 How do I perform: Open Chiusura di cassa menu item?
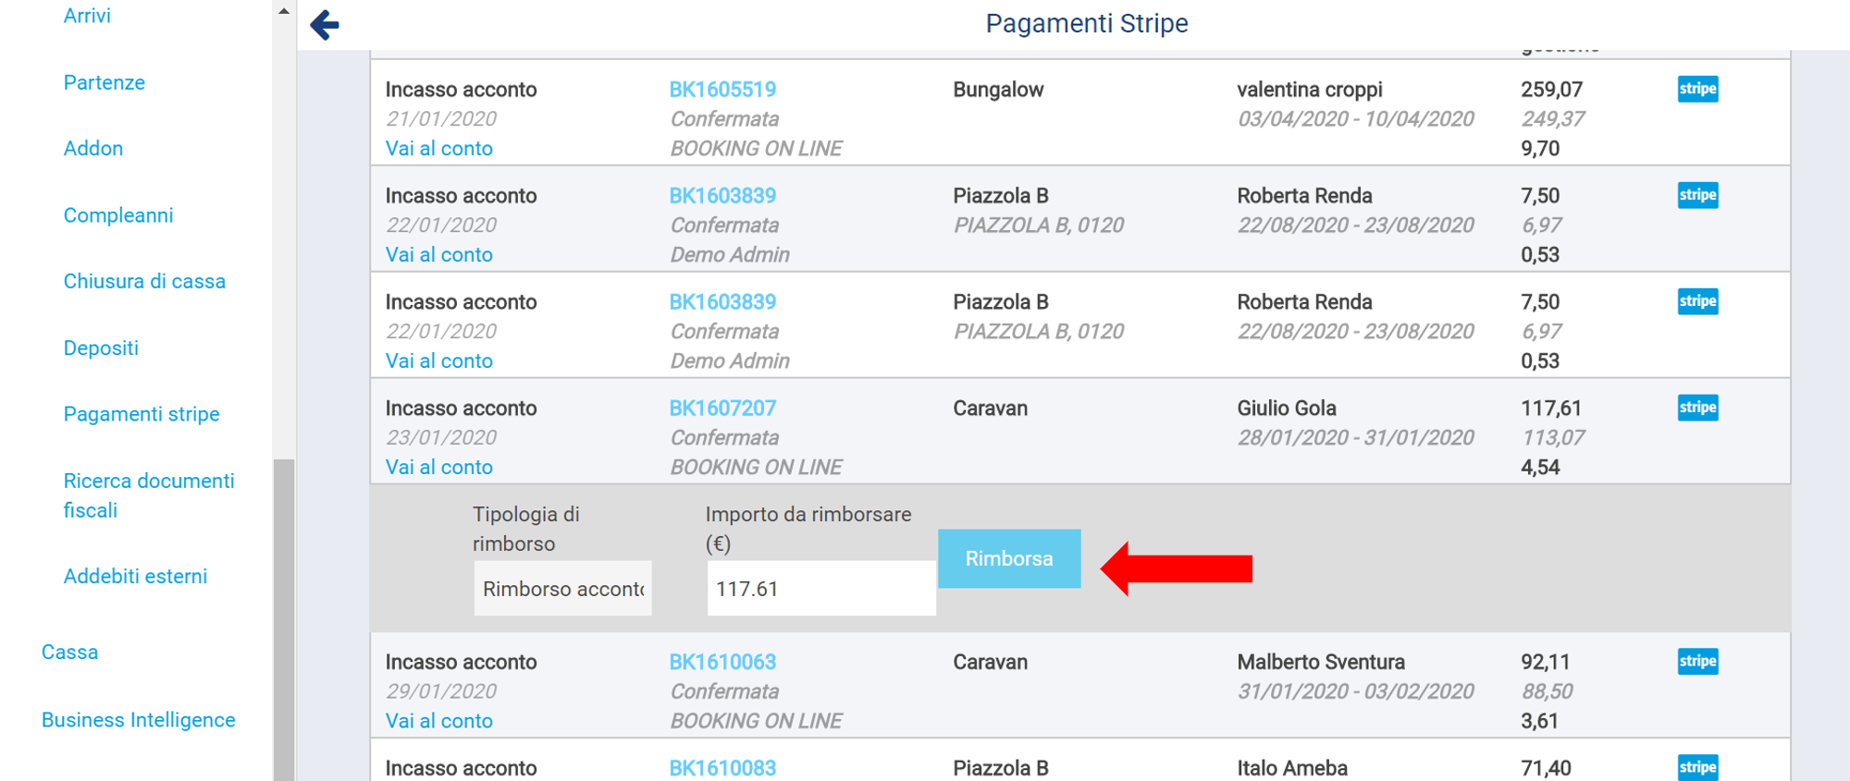pyautogui.click(x=144, y=281)
